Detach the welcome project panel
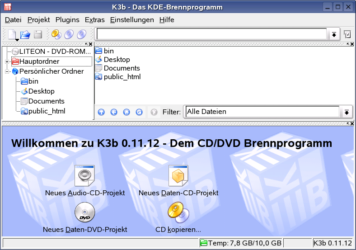 [348, 123]
